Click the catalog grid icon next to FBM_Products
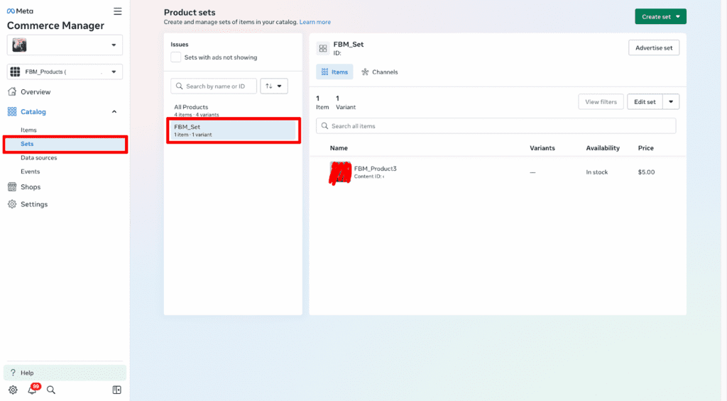This screenshot has width=727, height=401. tap(16, 72)
